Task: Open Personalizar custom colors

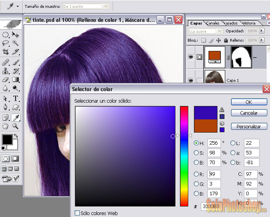Action: pos(249,126)
